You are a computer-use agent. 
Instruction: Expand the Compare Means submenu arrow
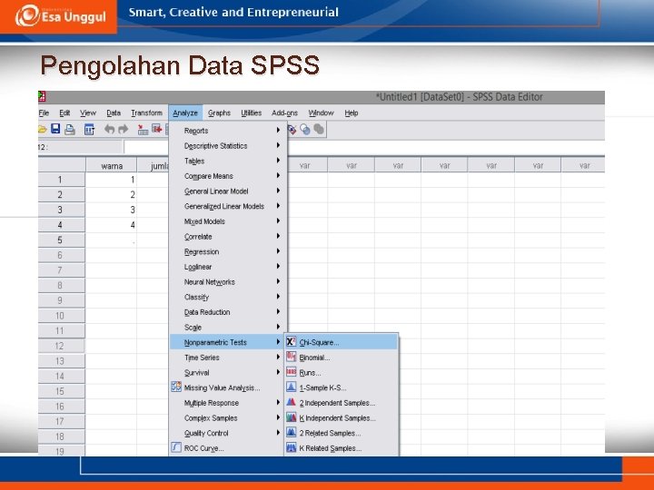(x=278, y=176)
